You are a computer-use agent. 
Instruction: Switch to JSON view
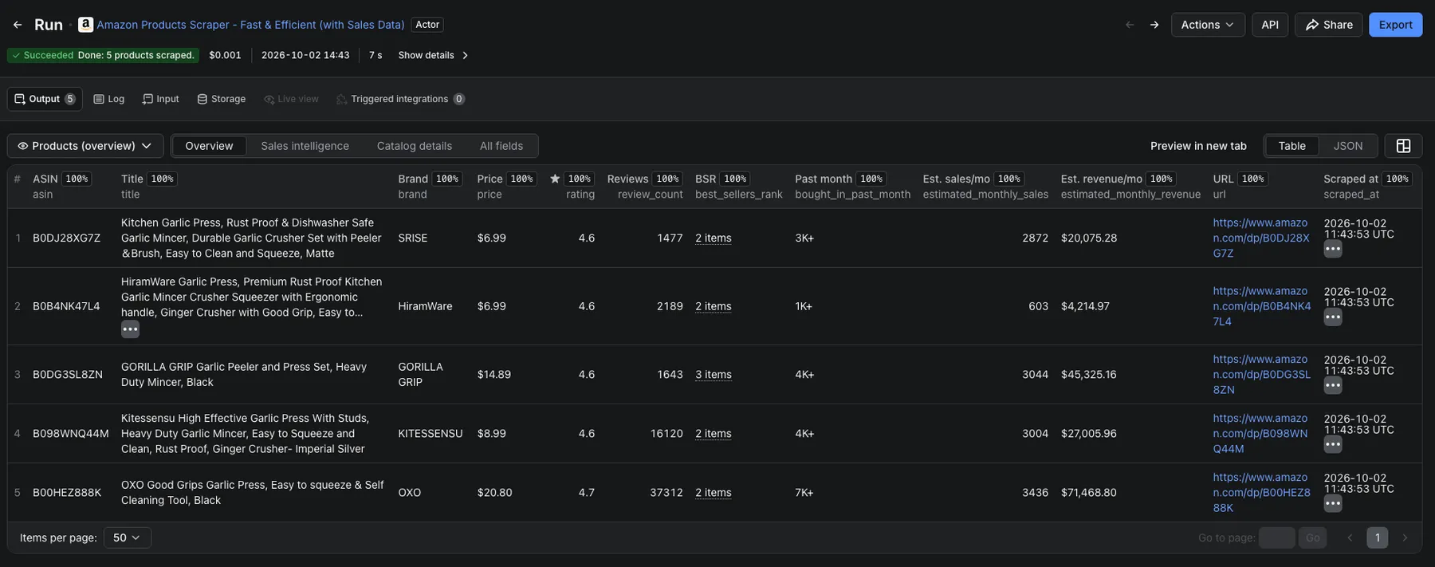(x=1348, y=146)
